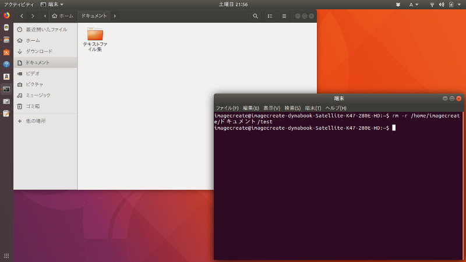Open the terminal 端末(T) menu
The height and width of the screenshot is (262, 466).
tap(313, 108)
